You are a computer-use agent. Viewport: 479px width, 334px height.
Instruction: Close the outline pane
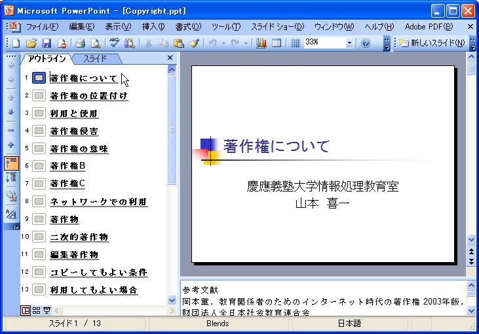click(x=170, y=58)
